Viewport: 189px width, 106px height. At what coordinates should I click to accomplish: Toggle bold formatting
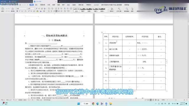coord(17,11)
